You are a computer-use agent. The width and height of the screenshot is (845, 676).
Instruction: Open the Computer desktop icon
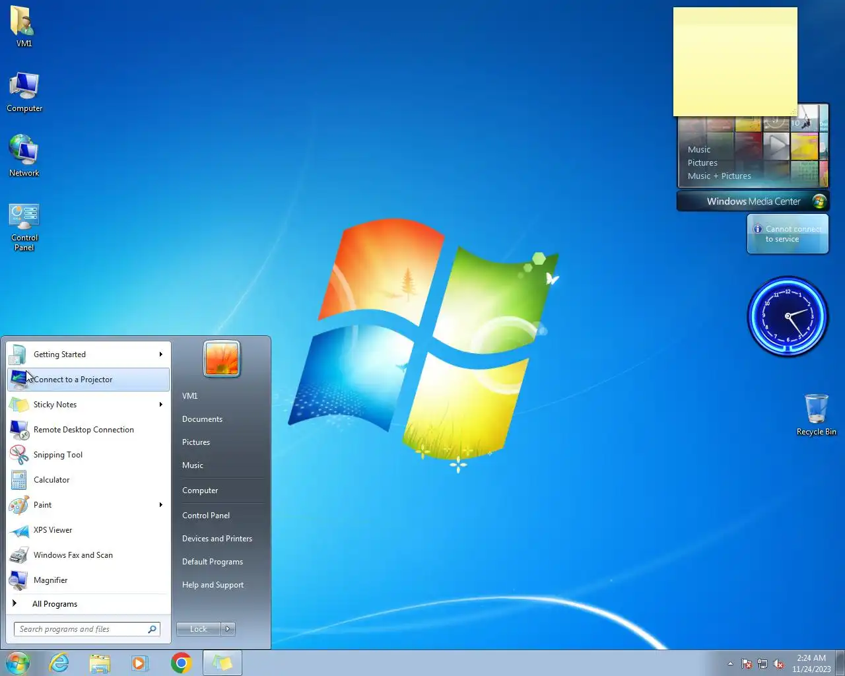pyautogui.click(x=24, y=92)
